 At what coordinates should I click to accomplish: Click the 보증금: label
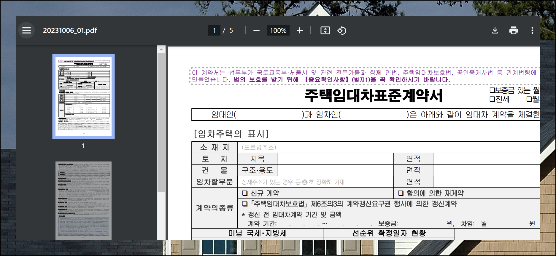coord(388,224)
